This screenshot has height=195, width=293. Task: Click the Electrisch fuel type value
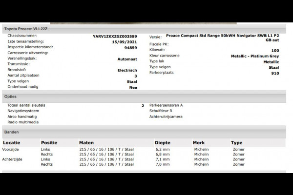pos(127,70)
